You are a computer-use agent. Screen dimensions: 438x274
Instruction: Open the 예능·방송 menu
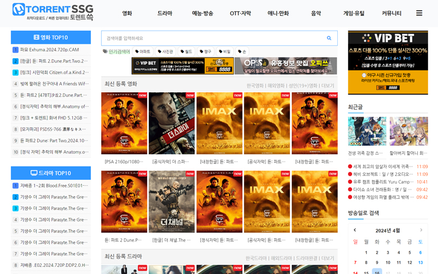click(x=202, y=13)
